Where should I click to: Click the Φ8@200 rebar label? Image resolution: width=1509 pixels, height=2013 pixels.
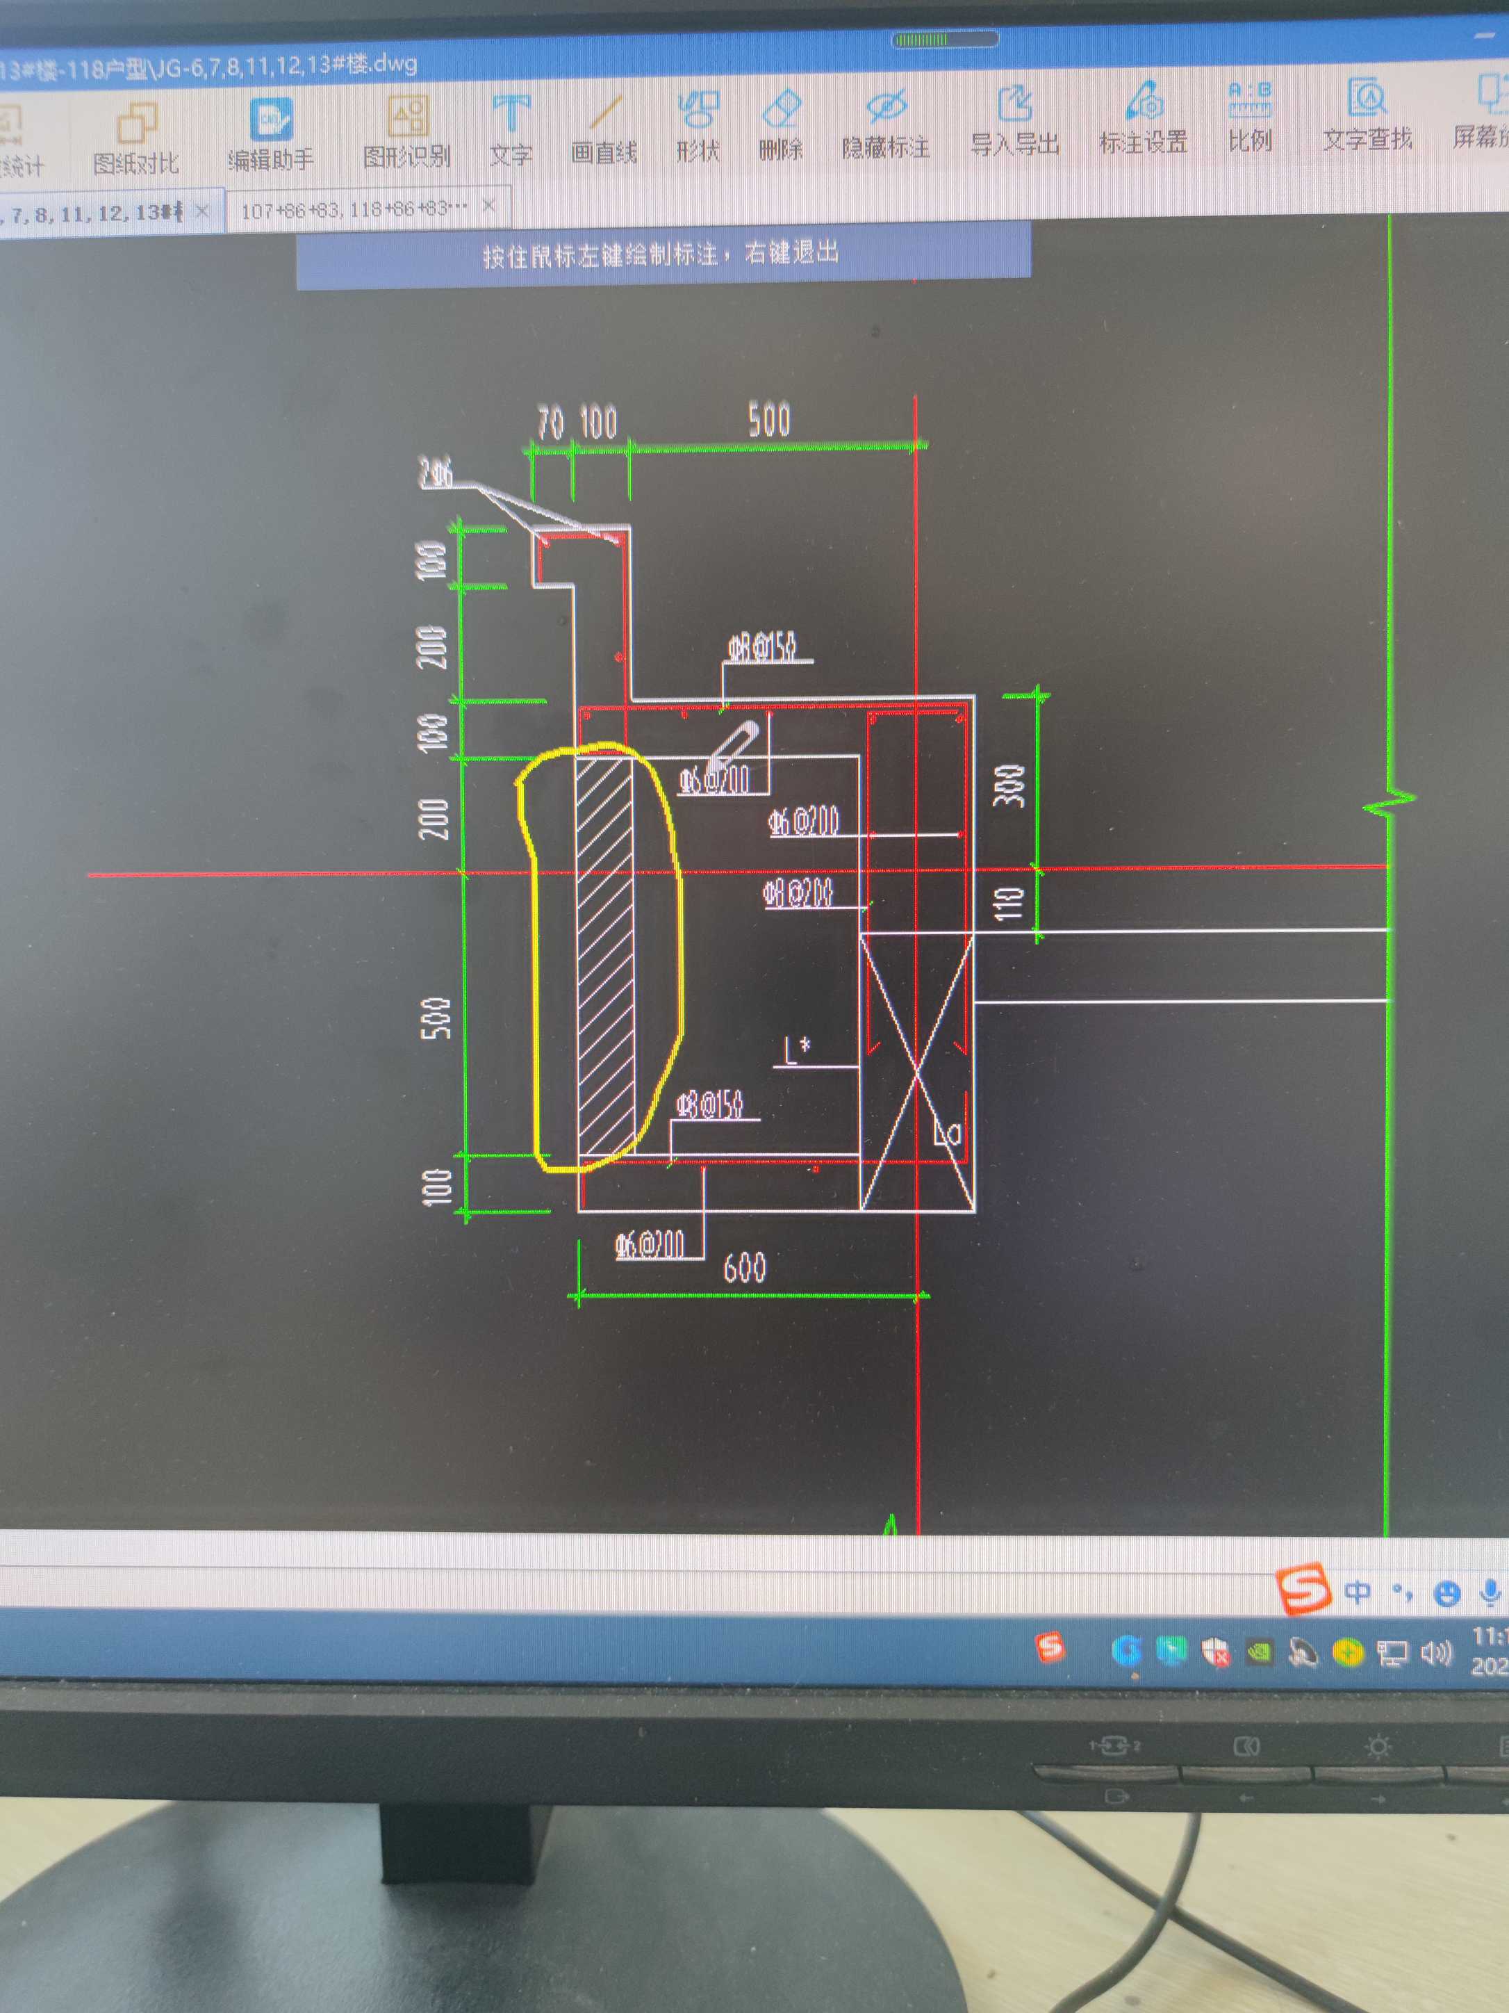point(798,893)
